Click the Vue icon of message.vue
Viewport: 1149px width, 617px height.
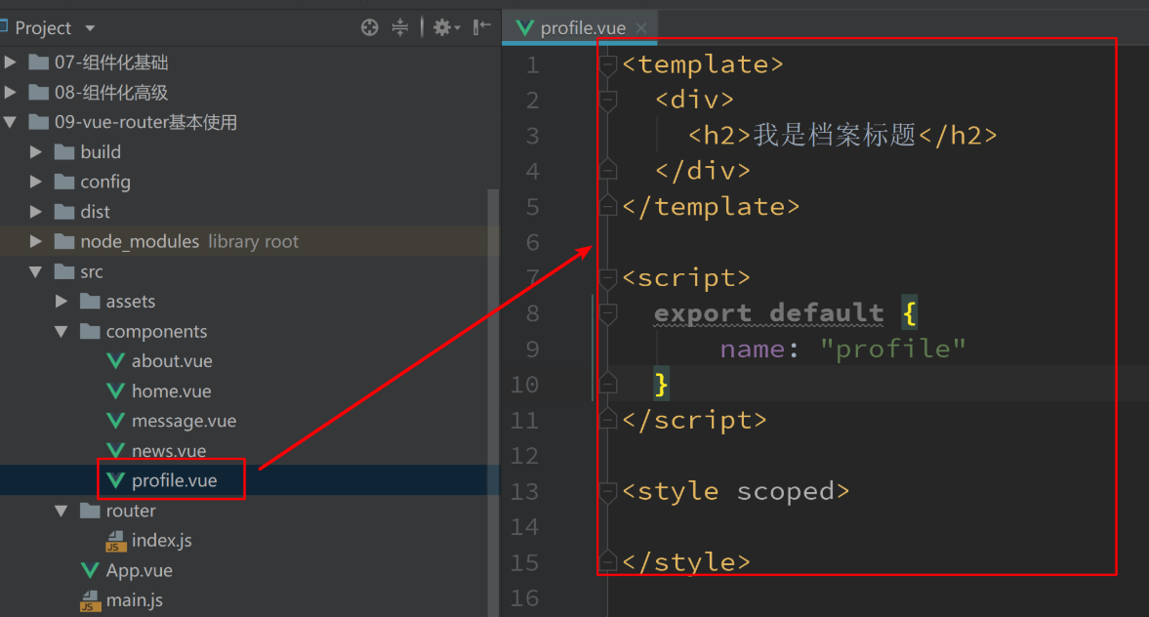[x=116, y=422]
